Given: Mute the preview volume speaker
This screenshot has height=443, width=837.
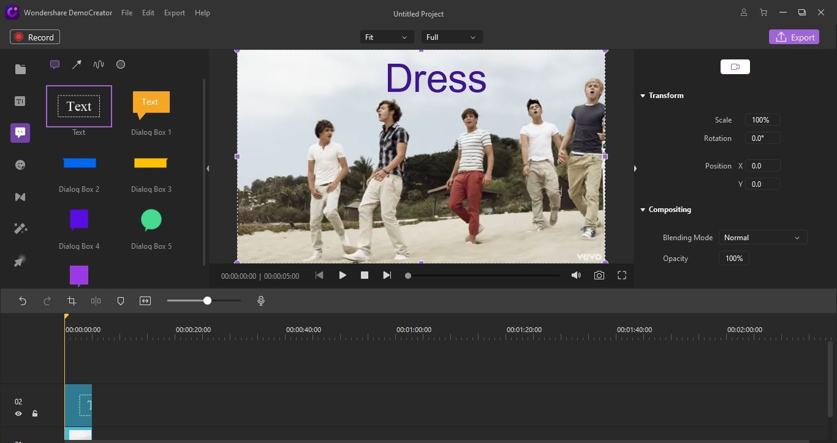Looking at the screenshot, I should click(576, 276).
